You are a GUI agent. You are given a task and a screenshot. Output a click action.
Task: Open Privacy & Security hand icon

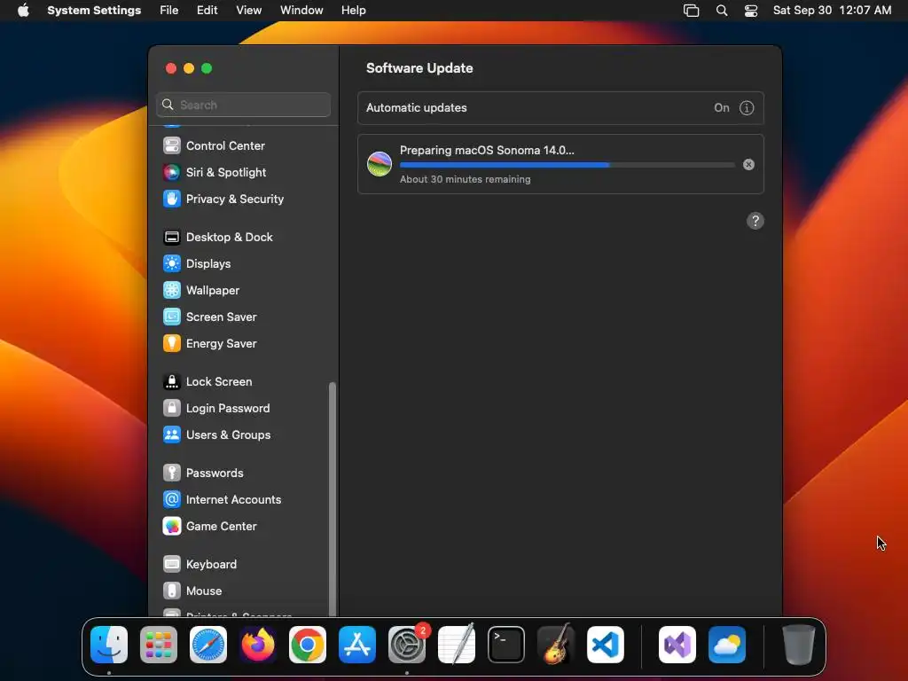(171, 200)
